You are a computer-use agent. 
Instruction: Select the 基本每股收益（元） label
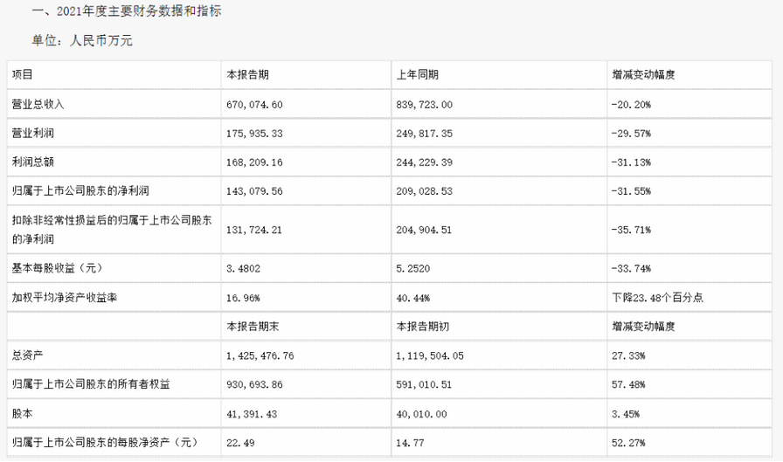click(58, 268)
